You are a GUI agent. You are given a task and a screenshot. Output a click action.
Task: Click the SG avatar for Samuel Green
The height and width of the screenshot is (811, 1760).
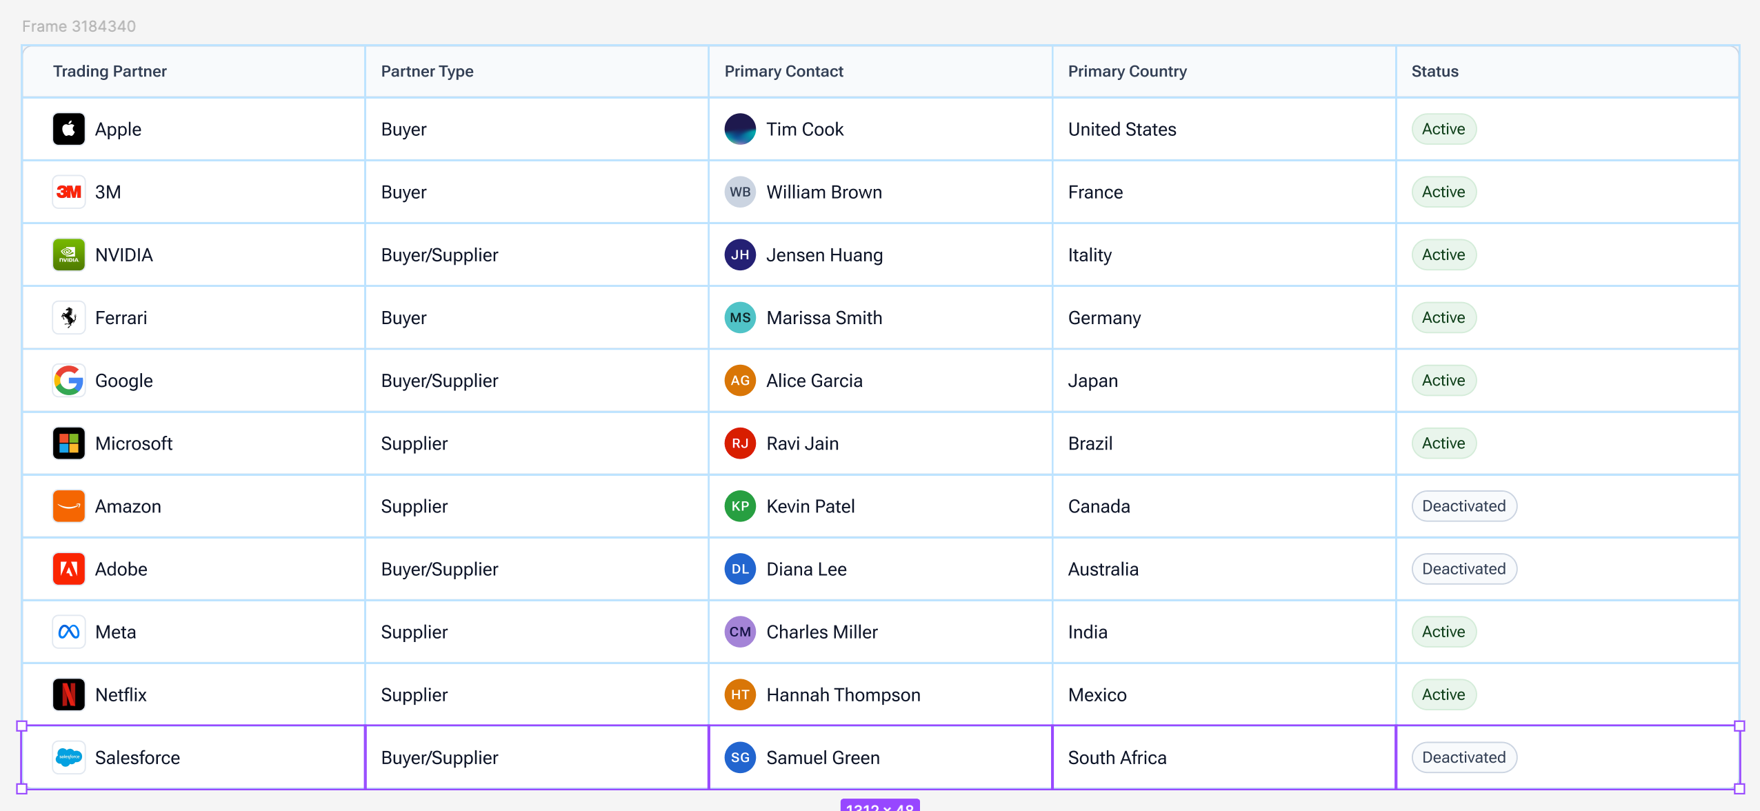740,757
